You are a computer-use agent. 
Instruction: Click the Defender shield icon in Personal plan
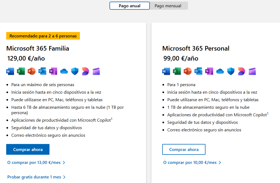pos(231,71)
